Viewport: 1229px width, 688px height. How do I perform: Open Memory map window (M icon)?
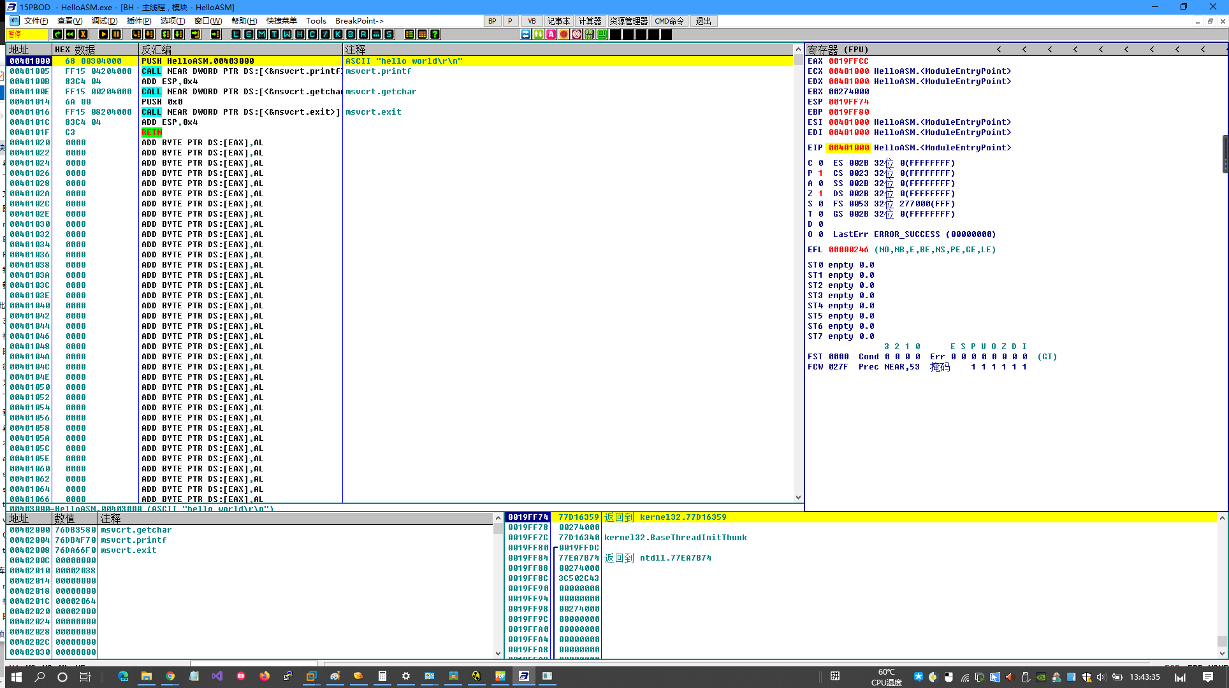pyautogui.click(x=262, y=34)
